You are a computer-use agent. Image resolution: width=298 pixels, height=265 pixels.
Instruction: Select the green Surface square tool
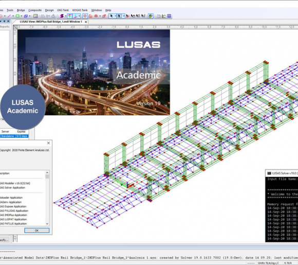17,16
